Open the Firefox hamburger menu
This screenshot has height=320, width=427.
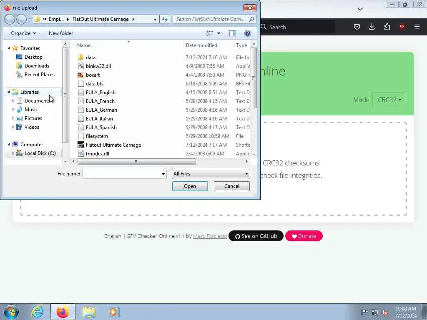coord(417,27)
